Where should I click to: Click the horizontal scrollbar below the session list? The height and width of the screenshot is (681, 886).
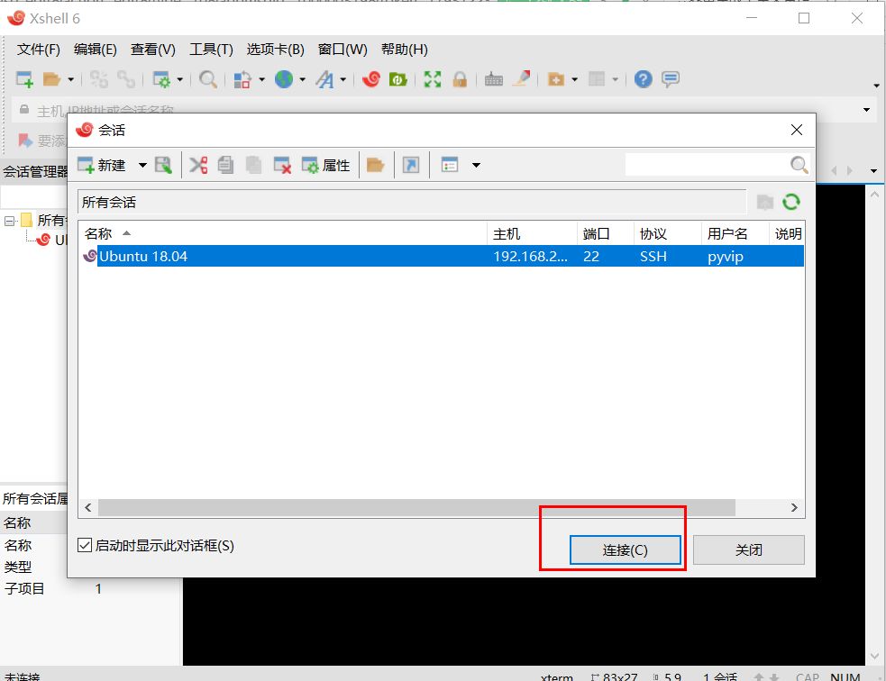tap(406, 507)
